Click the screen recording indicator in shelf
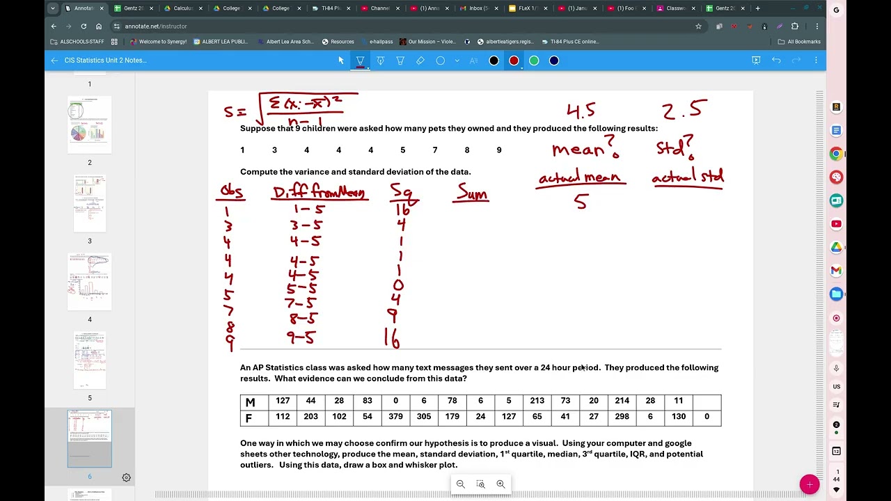891x501 pixels. 837,318
